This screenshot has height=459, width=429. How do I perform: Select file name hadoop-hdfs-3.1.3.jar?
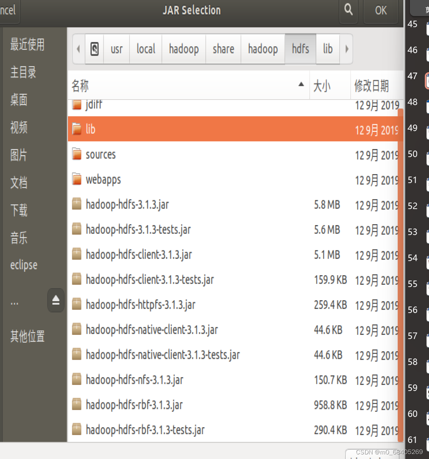[x=127, y=204]
